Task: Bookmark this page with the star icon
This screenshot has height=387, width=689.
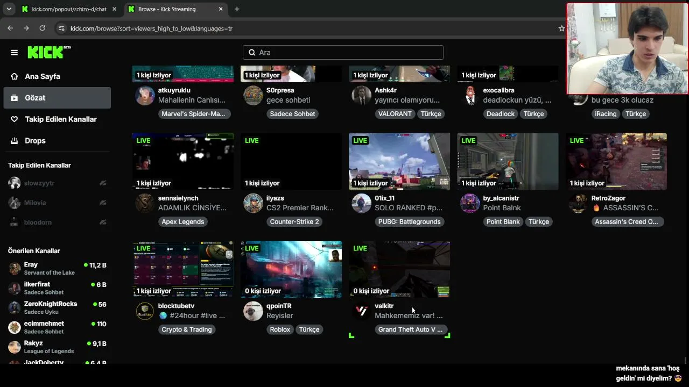Action: 561,28
